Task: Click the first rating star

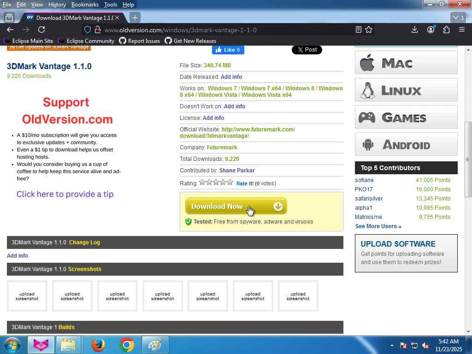Action: coord(202,182)
